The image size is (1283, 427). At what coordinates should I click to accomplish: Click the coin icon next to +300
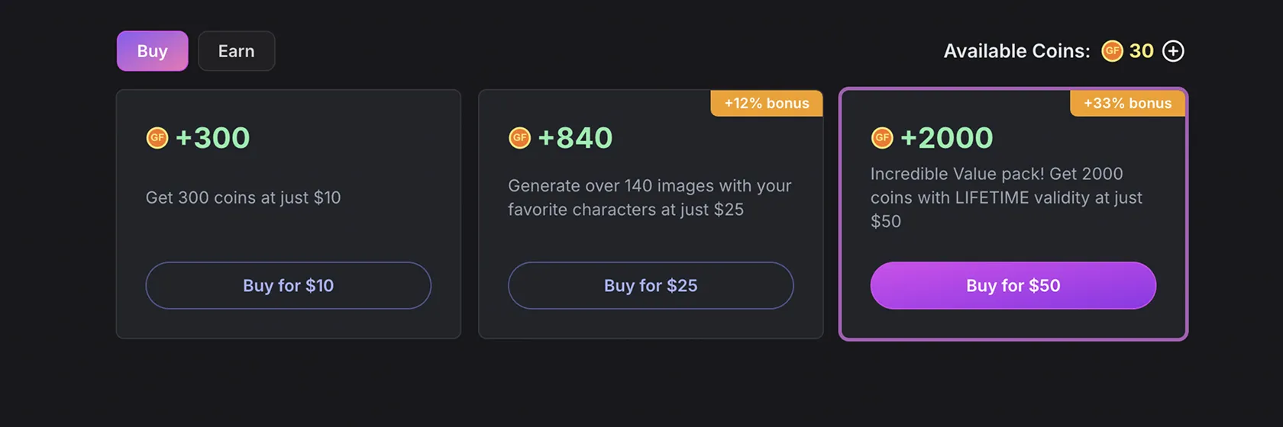tap(157, 138)
